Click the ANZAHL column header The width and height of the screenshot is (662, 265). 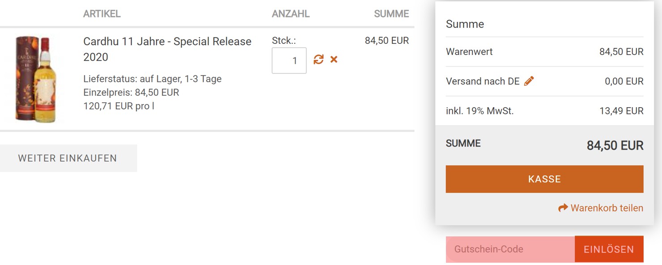(x=291, y=14)
